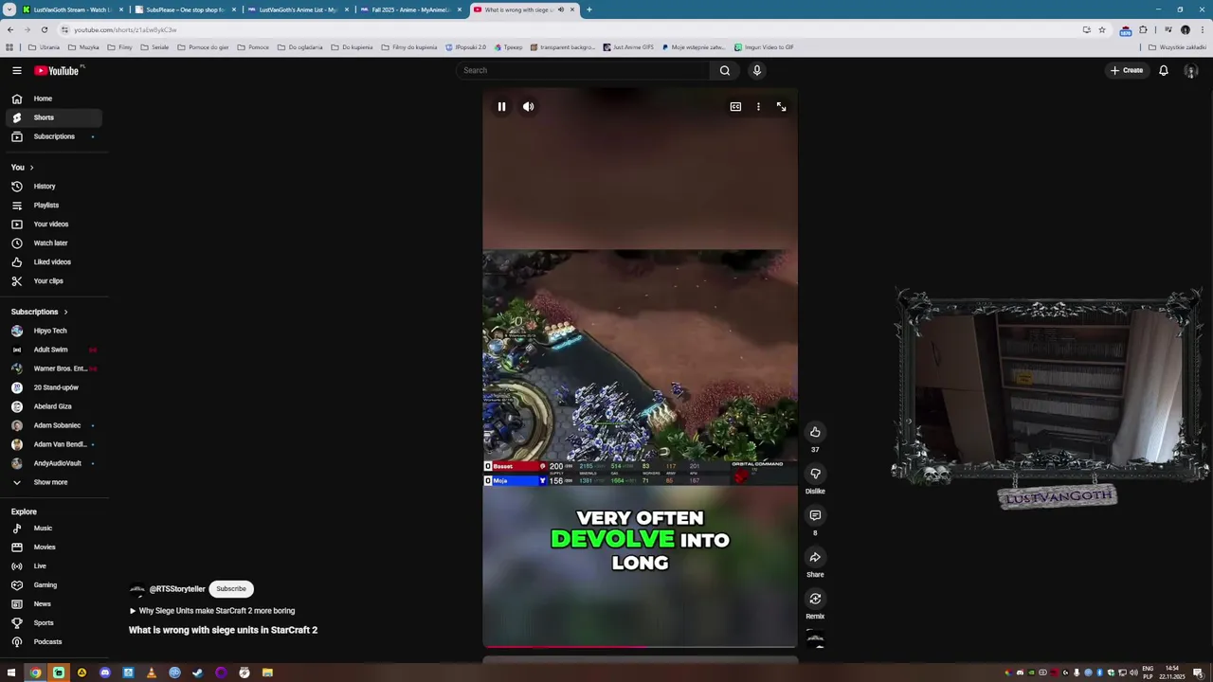Open Live in Explore
The width and height of the screenshot is (1213, 682).
[52, 566]
